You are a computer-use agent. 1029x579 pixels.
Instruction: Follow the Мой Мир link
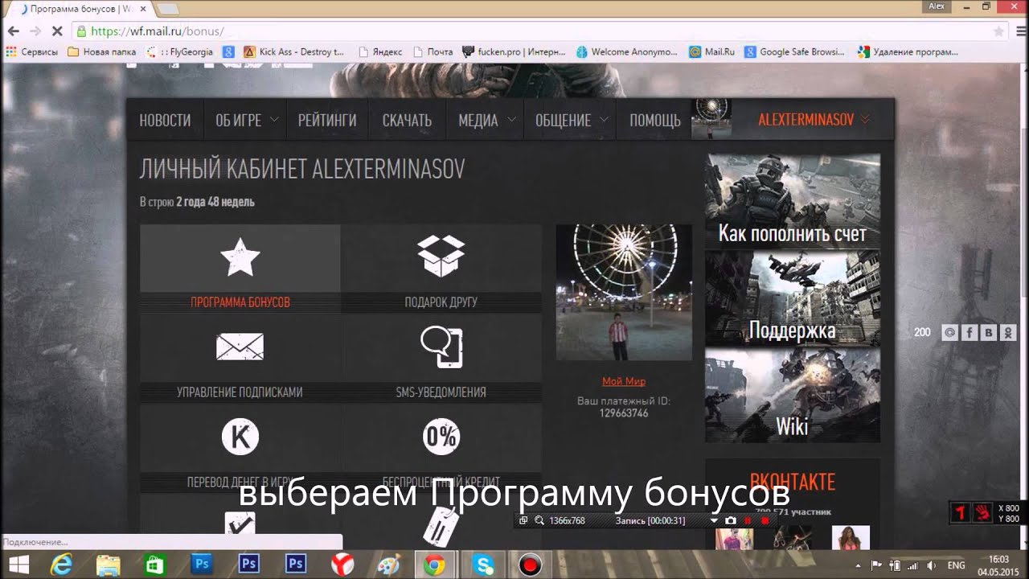tap(624, 381)
